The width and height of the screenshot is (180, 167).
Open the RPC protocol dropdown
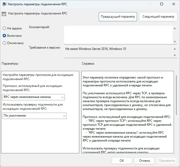pyautogui.click(x=33, y=97)
